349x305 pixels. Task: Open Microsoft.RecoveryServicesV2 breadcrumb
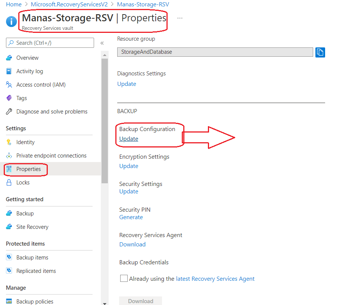point(69,4)
